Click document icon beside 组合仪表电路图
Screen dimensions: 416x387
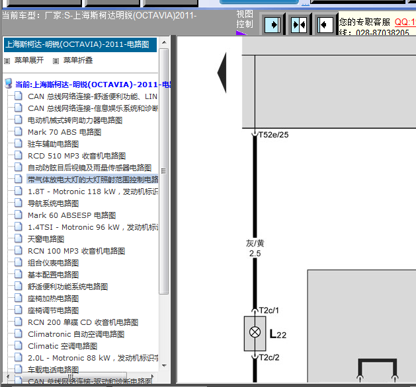click(x=19, y=262)
